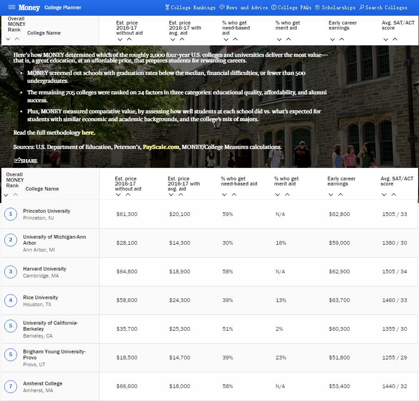Sort price without aid descending, lower table header
The height and width of the screenshot is (401, 419).
pos(119,195)
